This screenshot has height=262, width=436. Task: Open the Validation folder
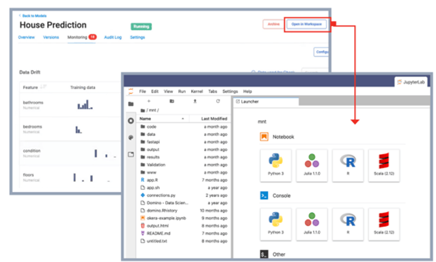pyautogui.click(x=184, y=165)
